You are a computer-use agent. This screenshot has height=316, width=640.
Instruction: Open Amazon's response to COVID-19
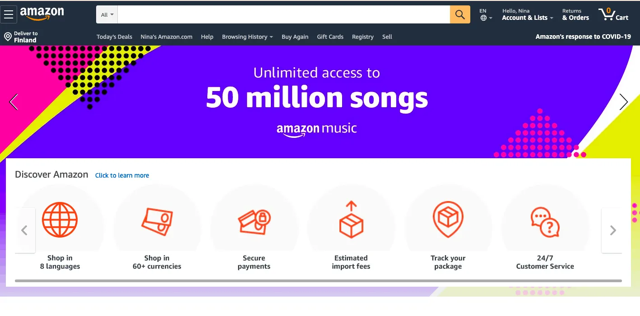click(583, 37)
